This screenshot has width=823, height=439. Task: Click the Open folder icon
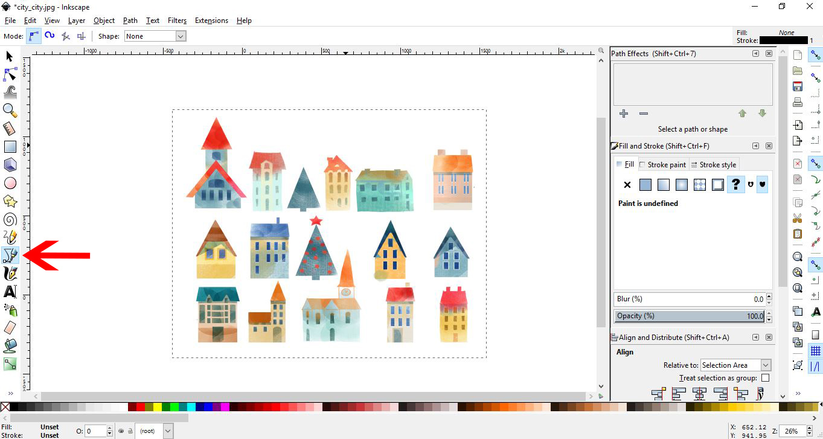pos(798,71)
